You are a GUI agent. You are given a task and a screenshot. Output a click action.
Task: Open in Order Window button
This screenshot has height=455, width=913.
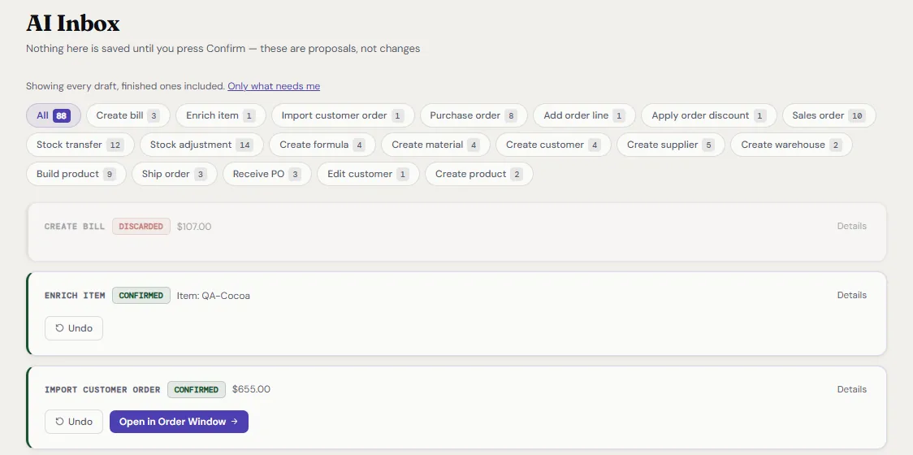(179, 422)
